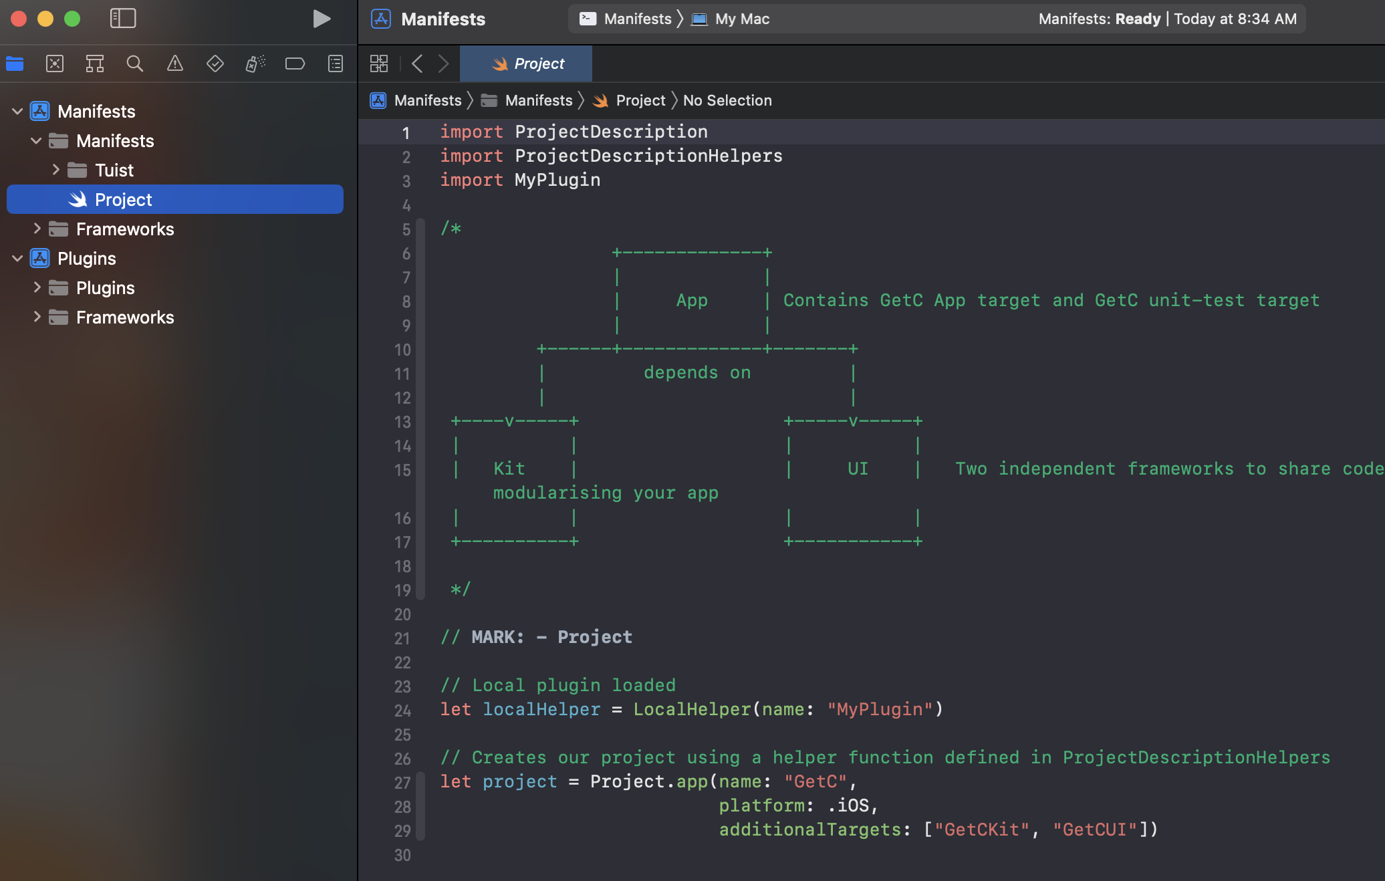Click the Run play button
This screenshot has height=881, width=1385.
pyautogui.click(x=322, y=18)
